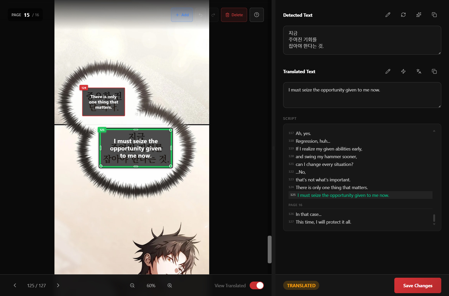449x296 pixels.
Task: Delete the selected text box
Action: click(234, 15)
